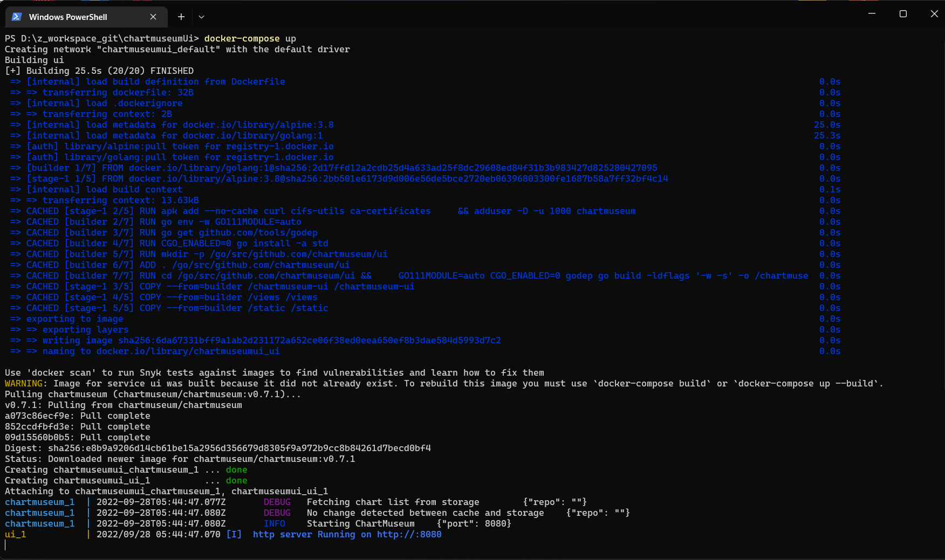This screenshot has width=945, height=560.
Task: Click the 25.3s timing value
Action: [x=827, y=135]
